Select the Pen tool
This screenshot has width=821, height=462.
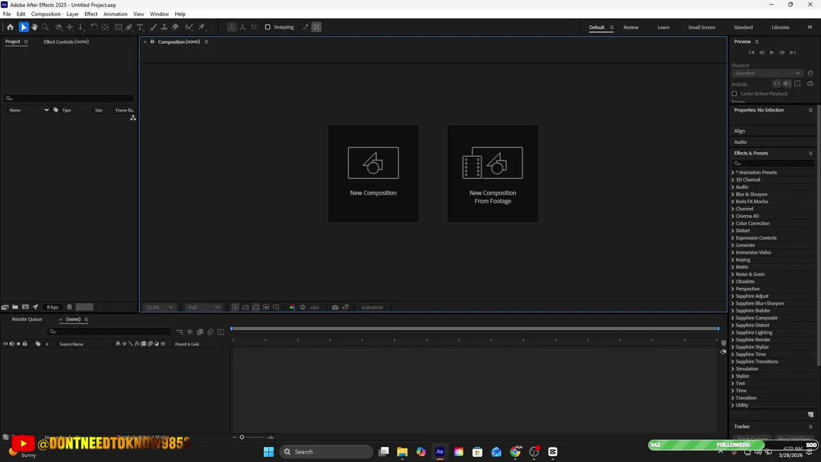tap(129, 27)
